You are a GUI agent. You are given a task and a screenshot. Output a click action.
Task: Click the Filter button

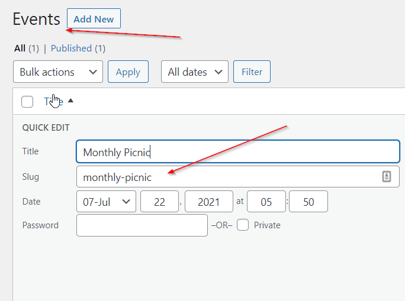point(252,72)
